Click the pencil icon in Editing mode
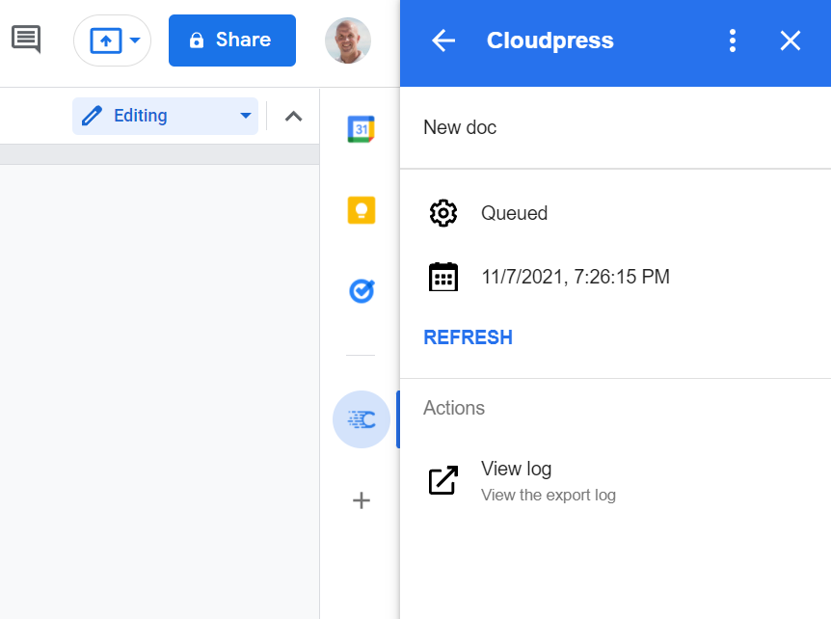The width and height of the screenshot is (831, 619). coord(92,116)
